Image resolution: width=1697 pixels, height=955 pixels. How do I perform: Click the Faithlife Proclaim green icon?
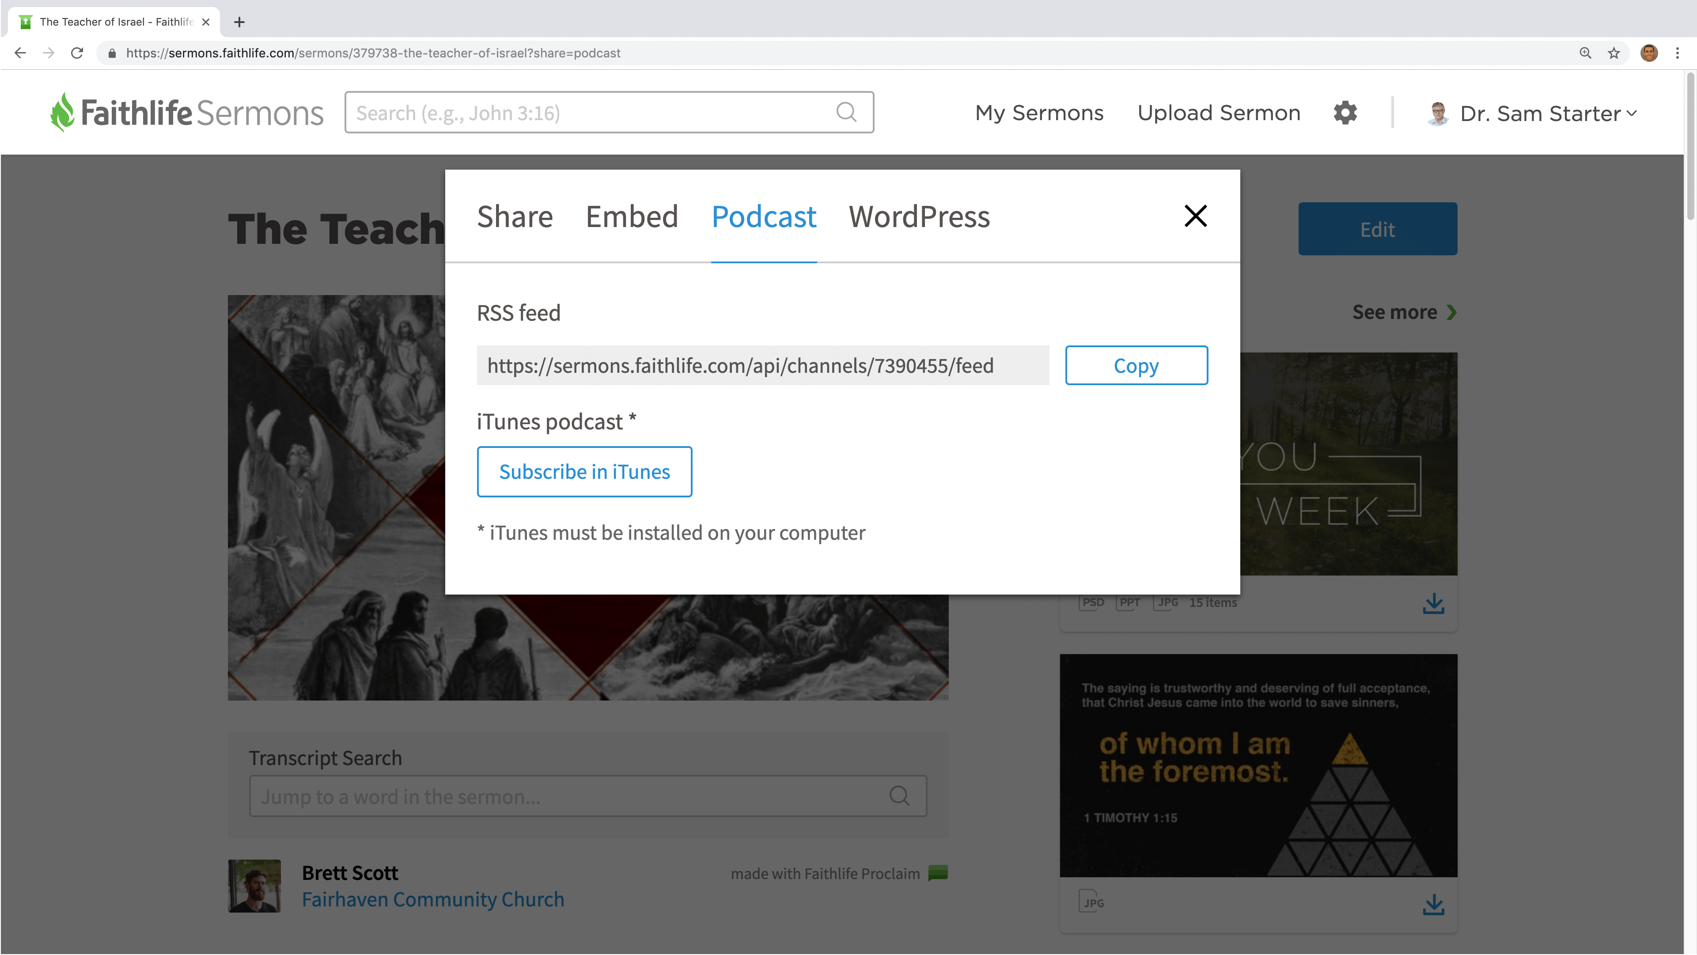[x=938, y=873]
